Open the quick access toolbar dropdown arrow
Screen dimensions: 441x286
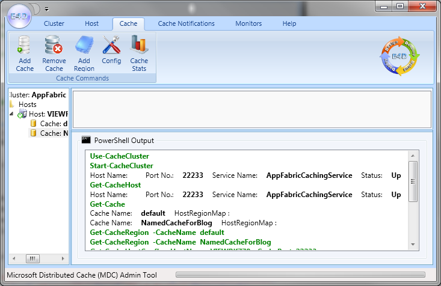point(47,9)
